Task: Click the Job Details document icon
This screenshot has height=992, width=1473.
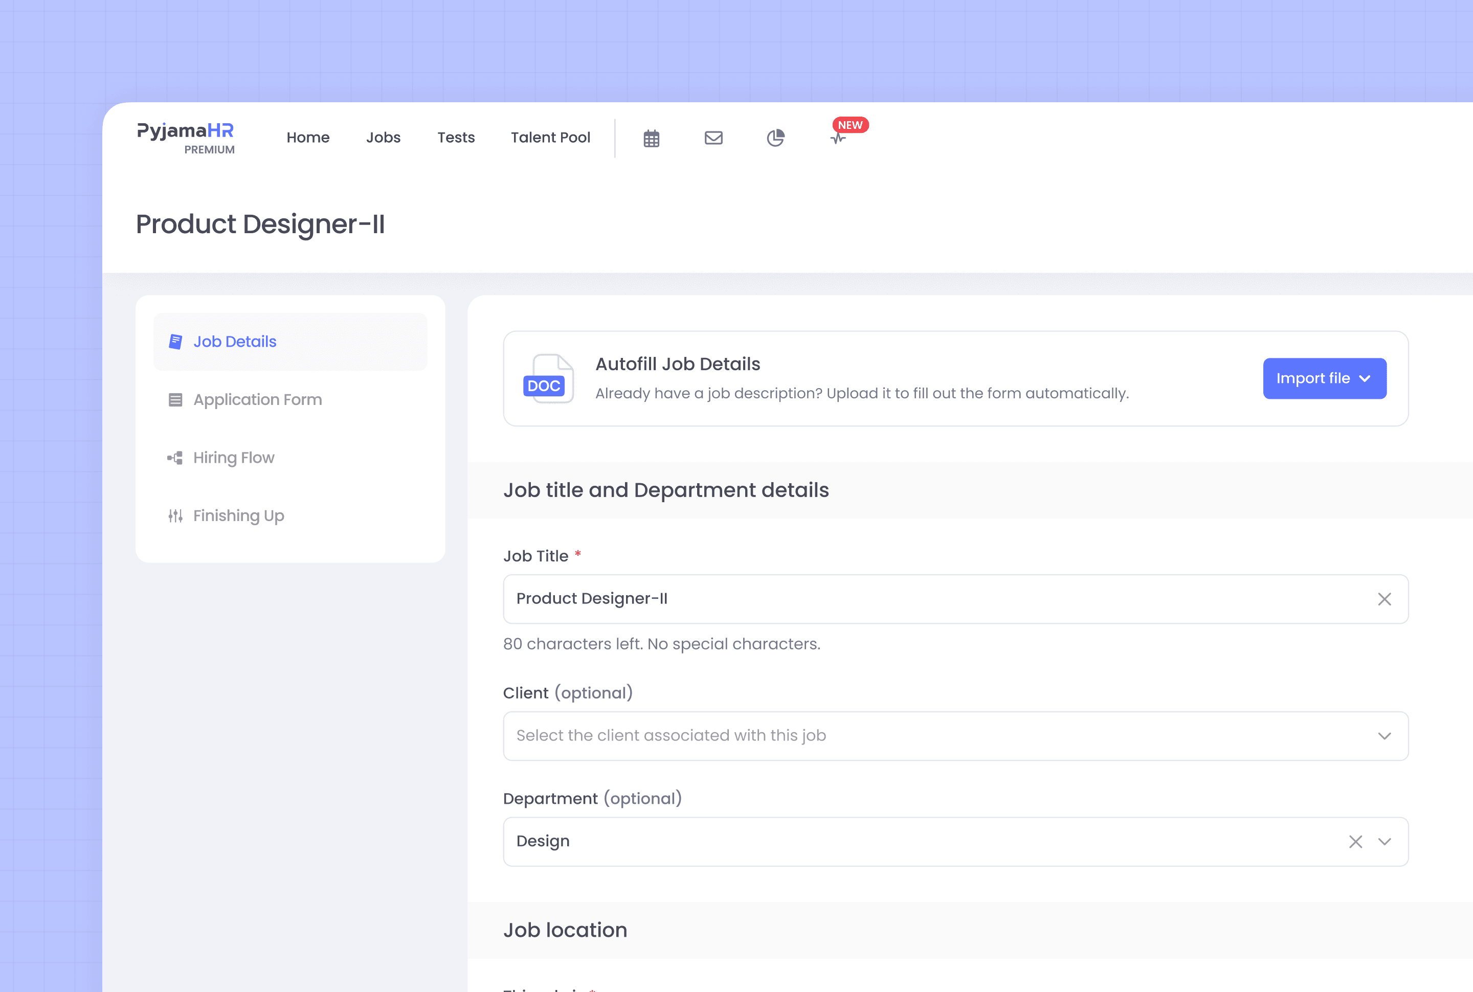Action: point(175,342)
